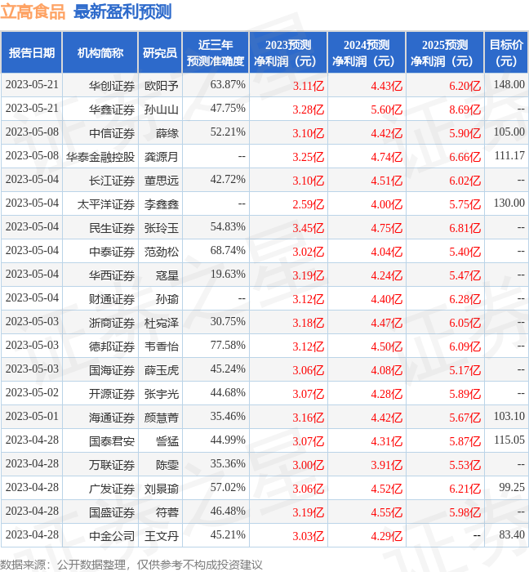Click the 最新盈利预测 heading
Screen dimensions: 529x572
point(122,11)
